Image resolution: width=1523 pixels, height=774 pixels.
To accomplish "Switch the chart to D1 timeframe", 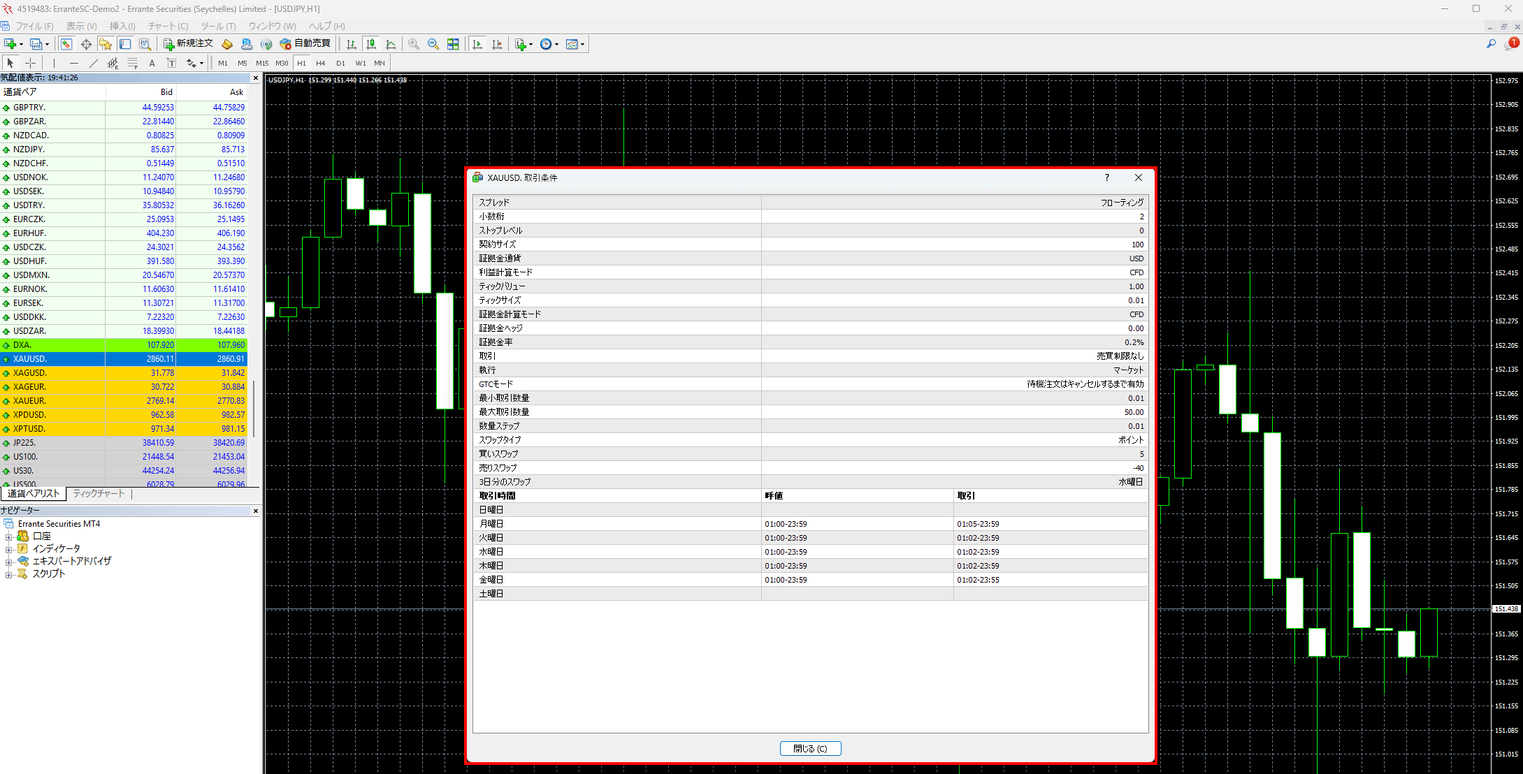I will click(x=340, y=63).
